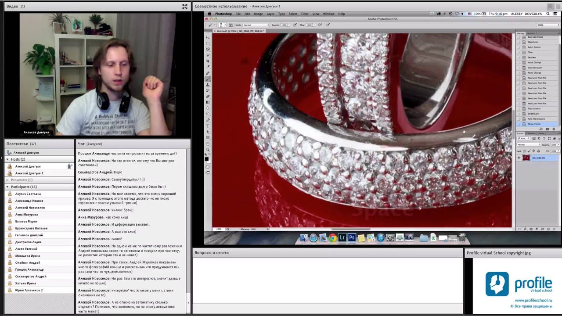Viewport: 562px width, 316px height.
Task: Open the layer blend mode dropdown
Action: [529, 145]
